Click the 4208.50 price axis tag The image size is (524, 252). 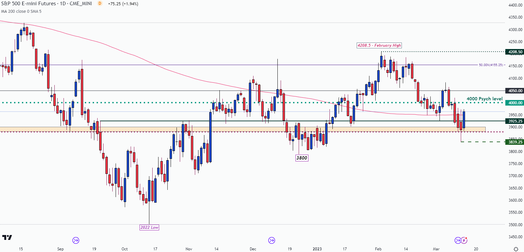click(x=515, y=52)
